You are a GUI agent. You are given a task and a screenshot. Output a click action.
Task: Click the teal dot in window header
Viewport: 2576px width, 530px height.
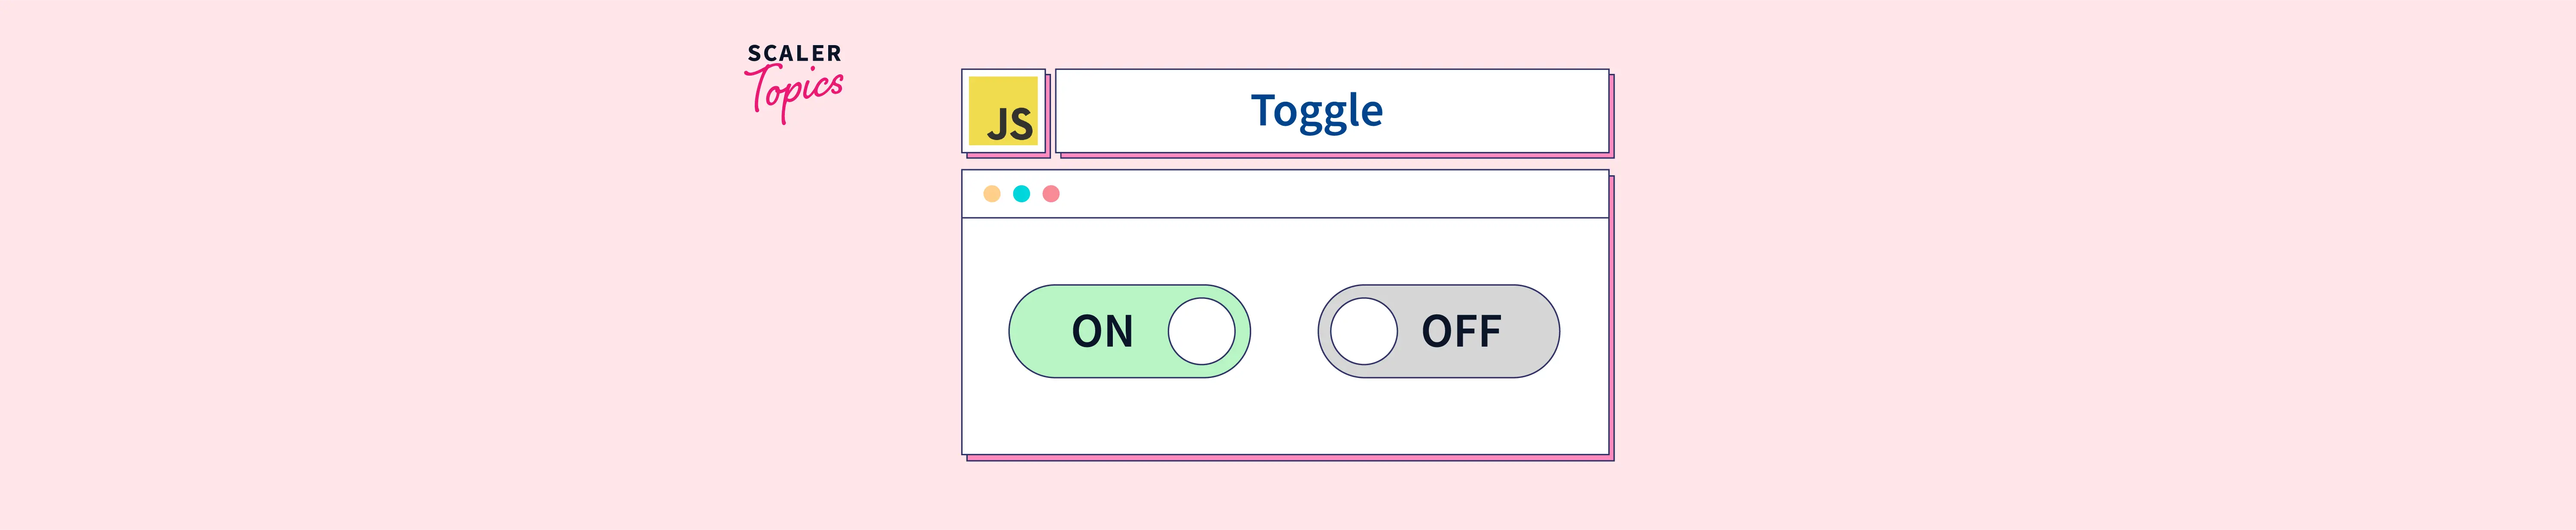click(x=1021, y=194)
